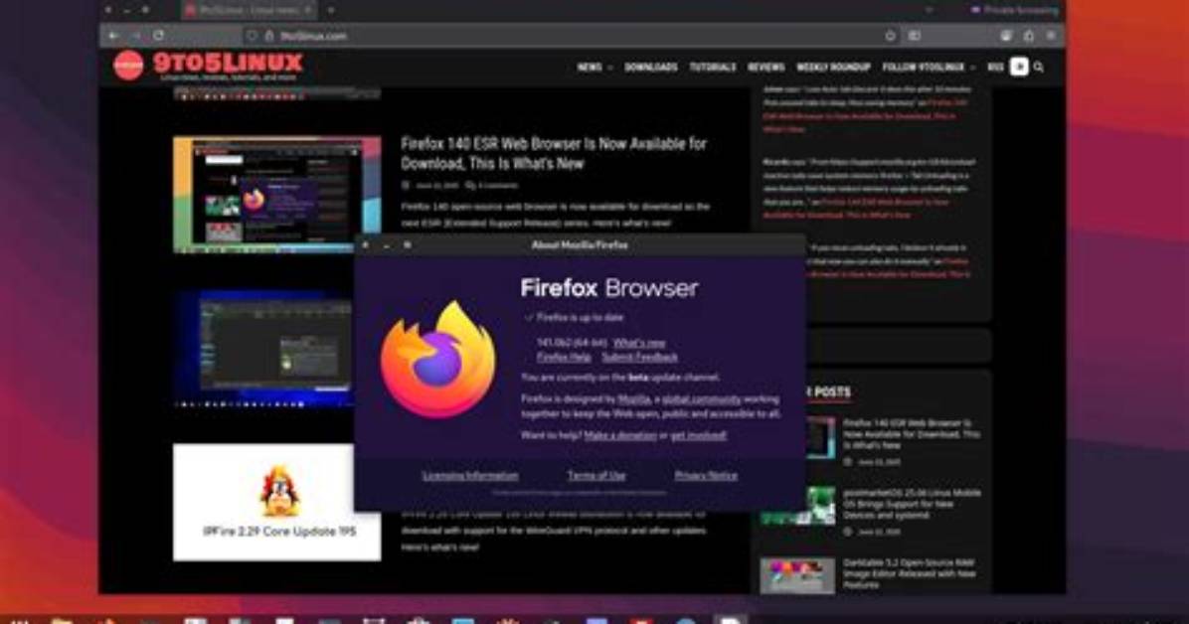Select the 9to5Linux browser tab

(250, 11)
